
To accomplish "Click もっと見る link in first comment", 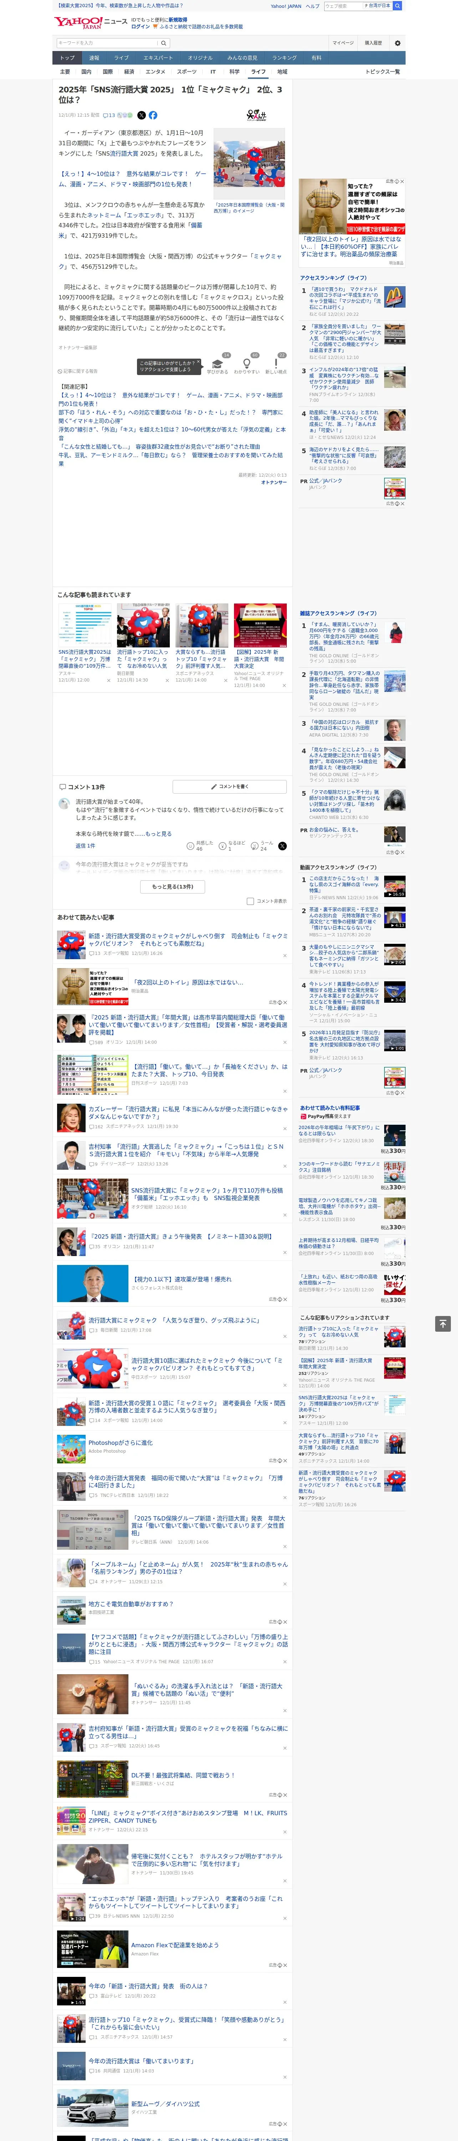I will pyautogui.click(x=159, y=834).
